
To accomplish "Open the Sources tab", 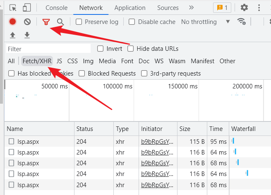I will (x=168, y=8).
